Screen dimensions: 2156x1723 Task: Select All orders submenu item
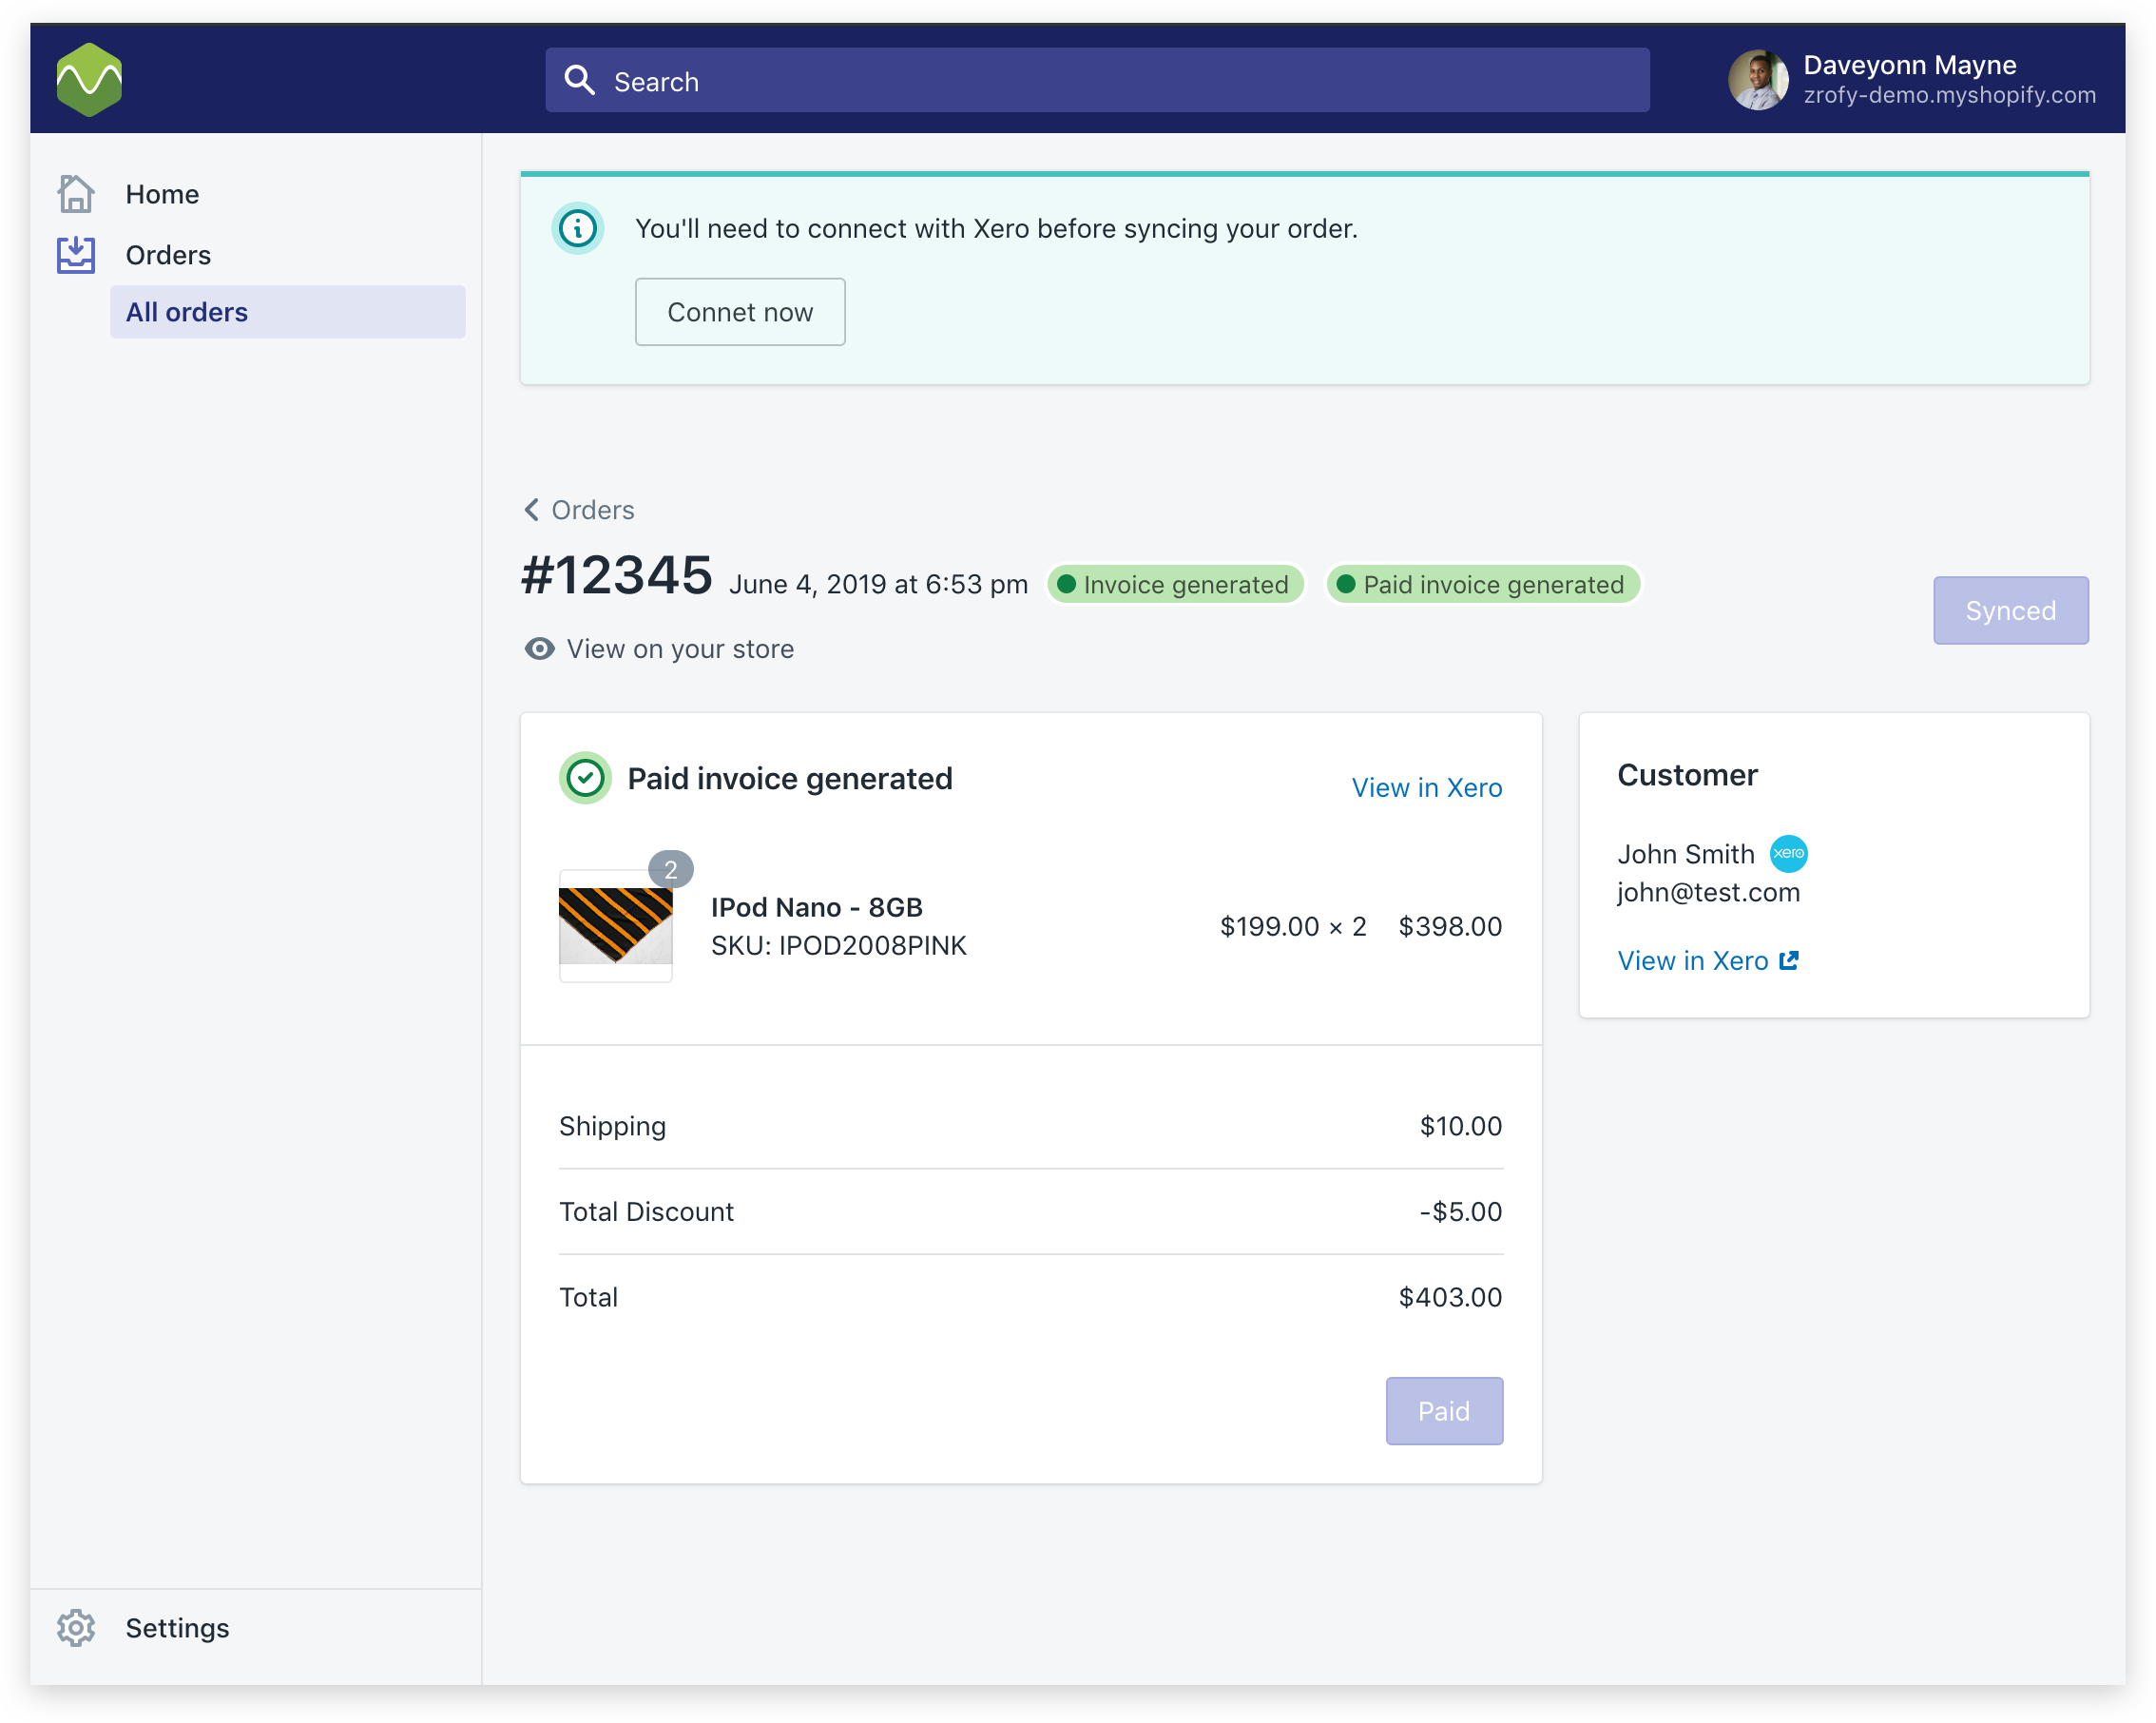coord(288,312)
